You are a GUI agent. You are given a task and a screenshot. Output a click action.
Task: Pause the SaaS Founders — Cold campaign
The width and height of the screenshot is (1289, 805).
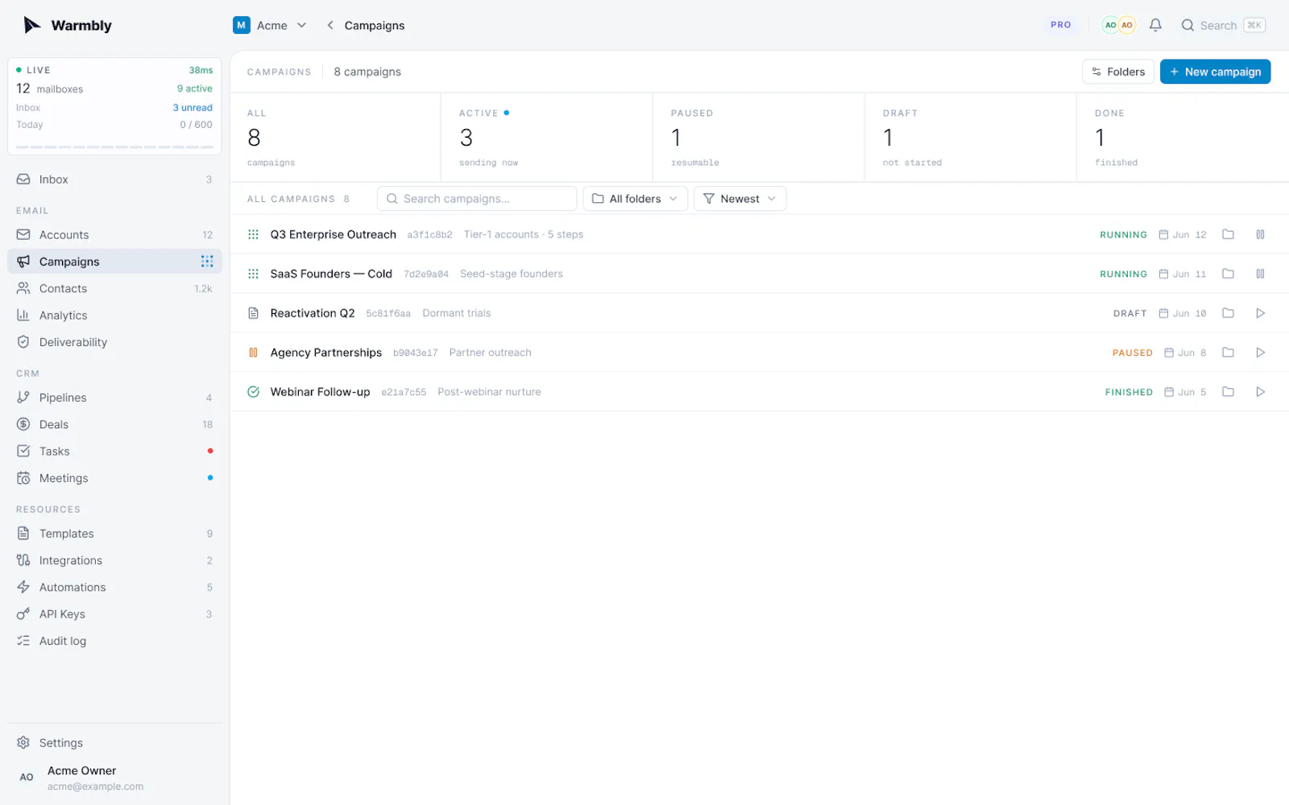click(1260, 274)
